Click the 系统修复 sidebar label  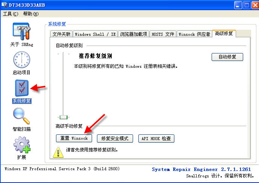pos(22,101)
